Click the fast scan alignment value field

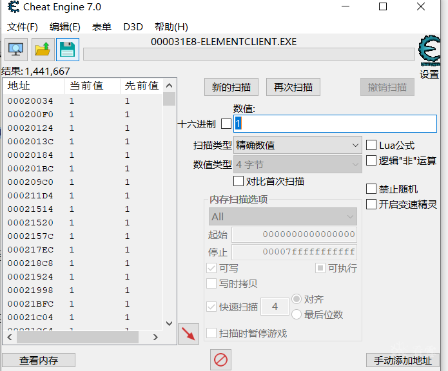point(275,307)
